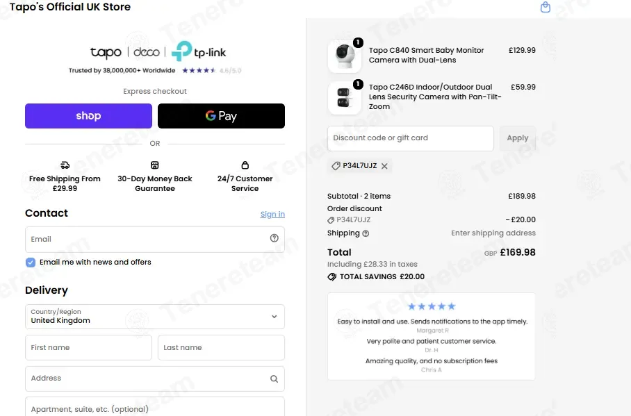Click the Tapo C840 baby monitor thumbnail
This screenshot has height=416, width=631.
[345, 56]
